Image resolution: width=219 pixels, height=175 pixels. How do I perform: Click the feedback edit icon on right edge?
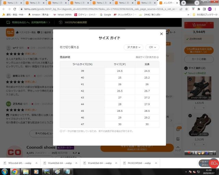pyautogui.click(x=178, y=139)
